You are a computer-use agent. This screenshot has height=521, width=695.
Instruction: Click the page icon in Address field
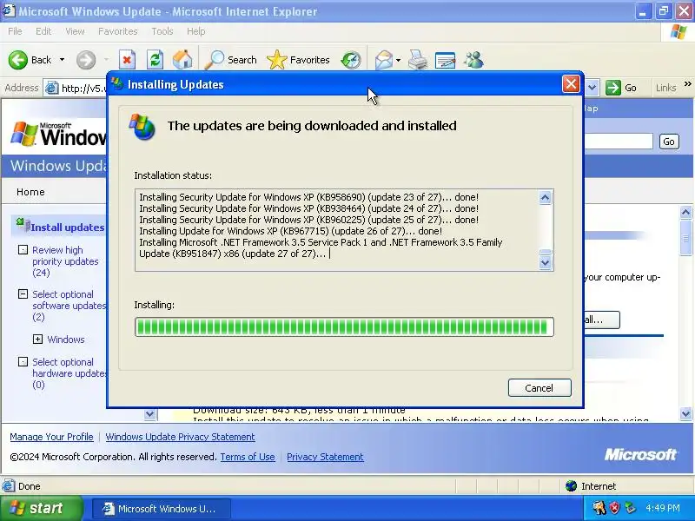coord(52,88)
